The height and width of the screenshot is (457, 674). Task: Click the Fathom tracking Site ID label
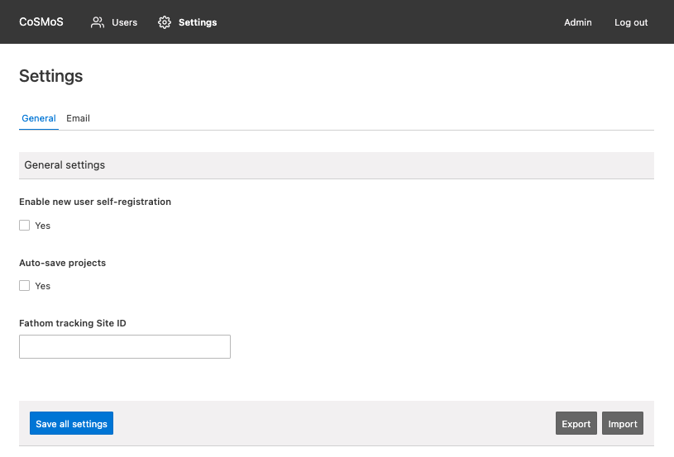[73, 323]
